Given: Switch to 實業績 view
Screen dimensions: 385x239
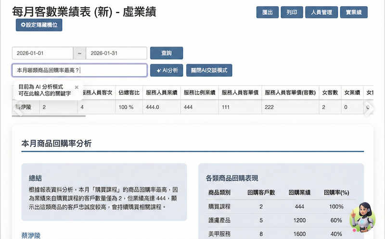Looking at the screenshot, I should point(354,13).
